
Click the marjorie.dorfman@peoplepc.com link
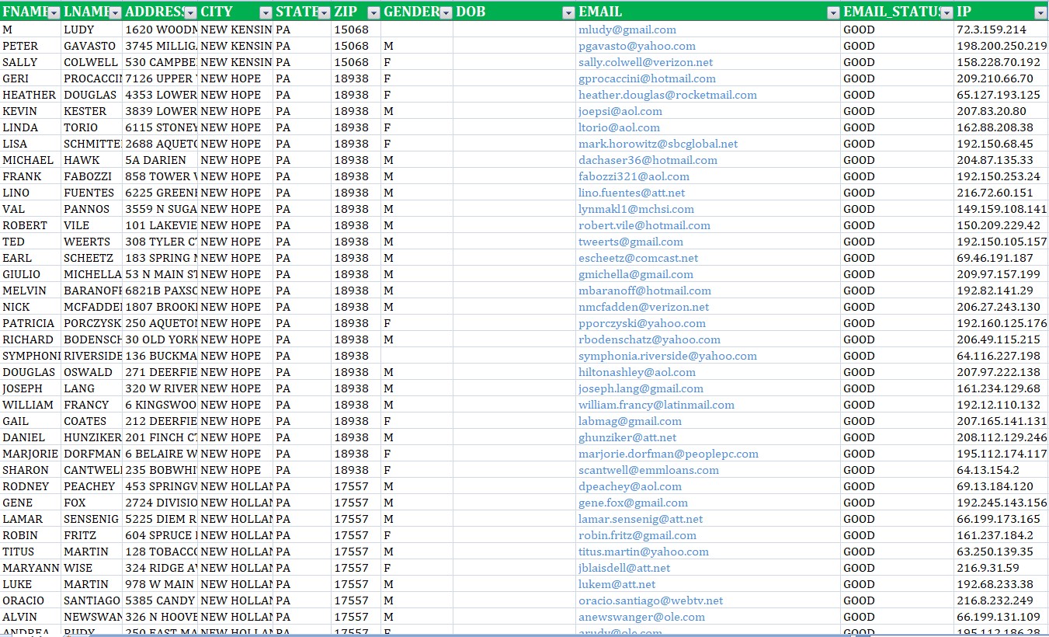669,454
